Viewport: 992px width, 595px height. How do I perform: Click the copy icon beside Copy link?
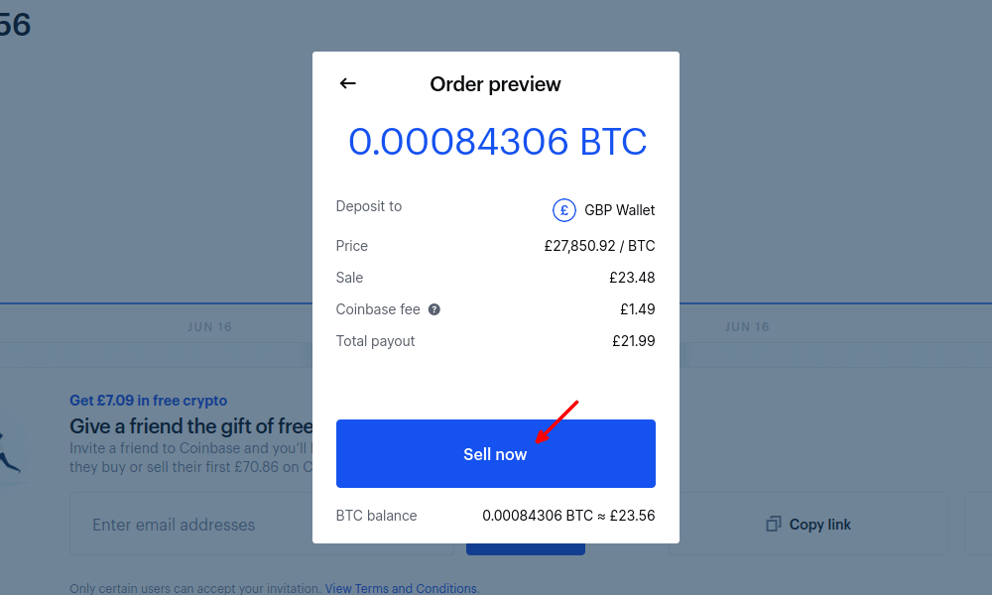[x=773, y=525]
